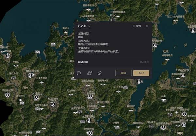Select the bird marker under 泷田河口
Screen dimensions: 196x136
point(131,110)
